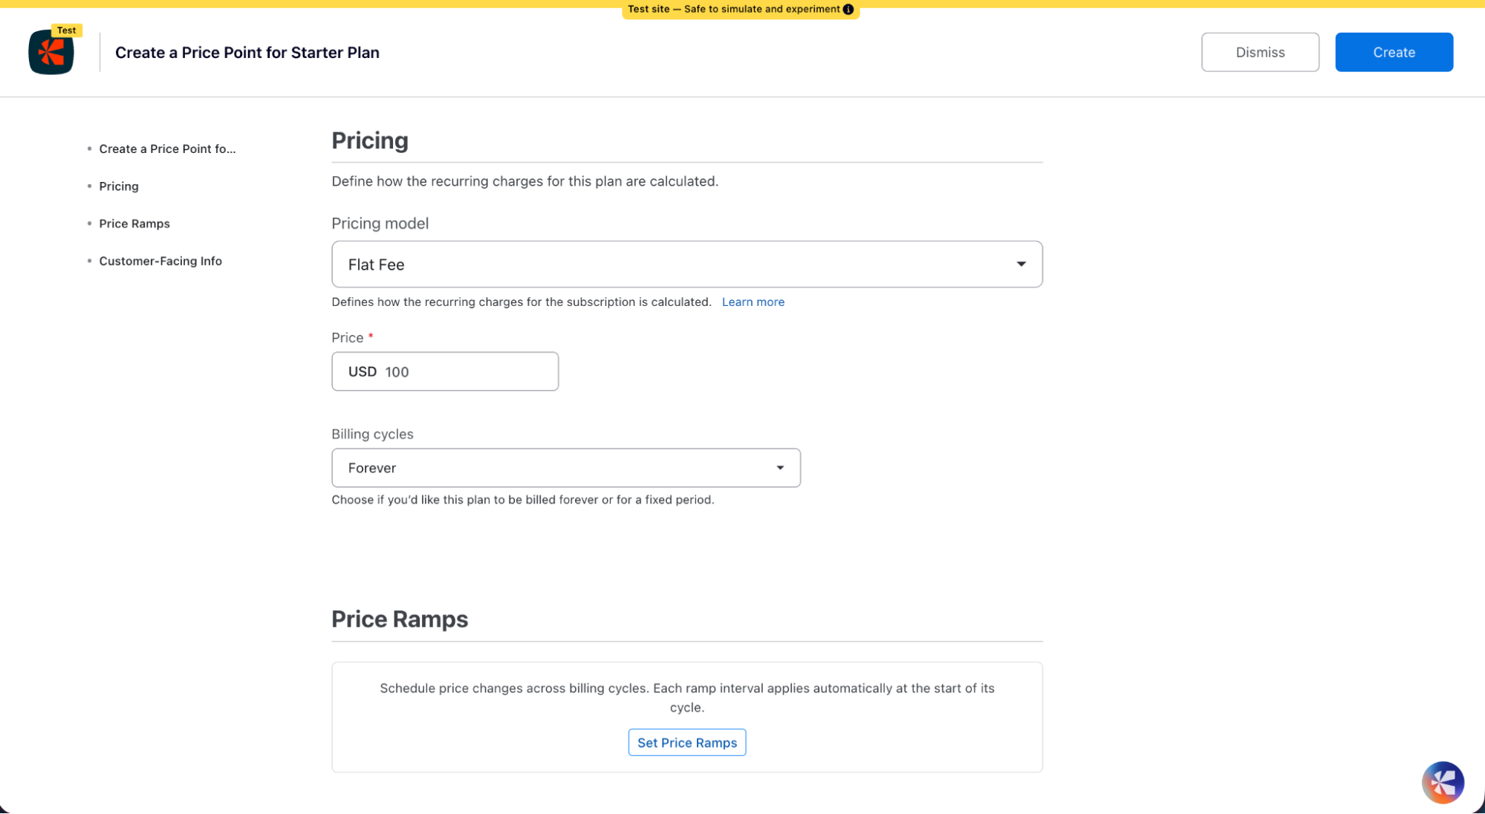Go to Create a Price Point section
Screen dimensions: 1485x814
click(167, 149)
